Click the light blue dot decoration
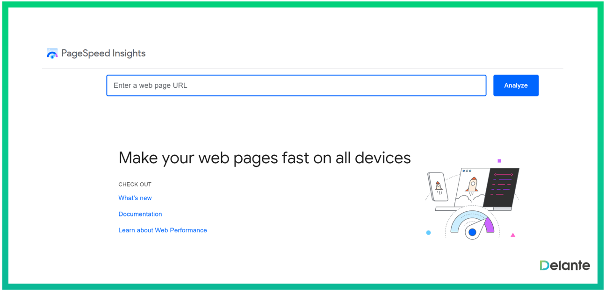This screenshot has width=605, height=291. (x=428, y=233)
